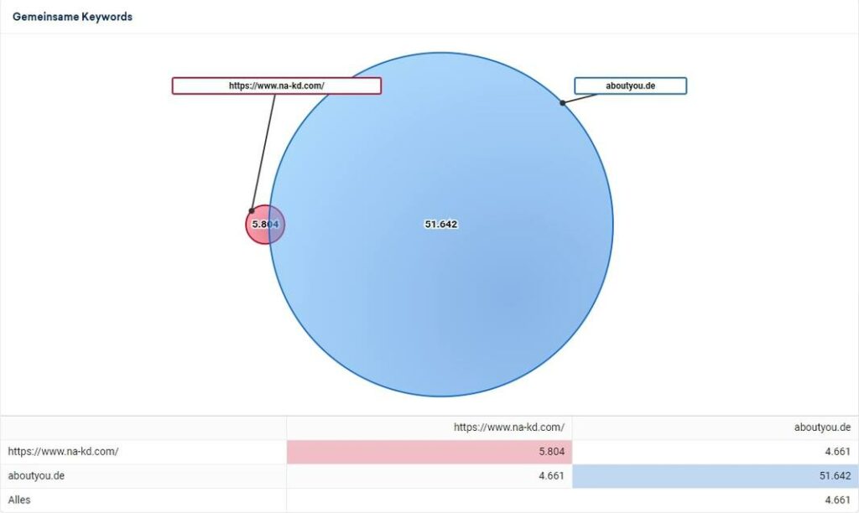Viewport: 859px width, 513px height.
Task: Click 4.661 in na-kd row, aboutyou.de column
Action: pos(836,452)
